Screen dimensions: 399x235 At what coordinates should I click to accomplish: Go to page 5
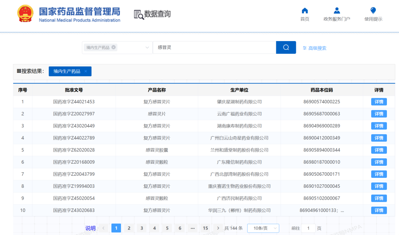pos(167,228)
